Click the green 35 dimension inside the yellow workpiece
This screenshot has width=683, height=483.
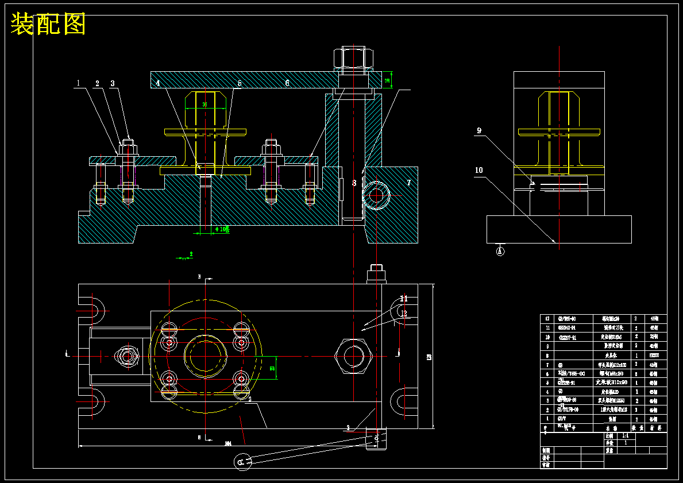point(204,105)
